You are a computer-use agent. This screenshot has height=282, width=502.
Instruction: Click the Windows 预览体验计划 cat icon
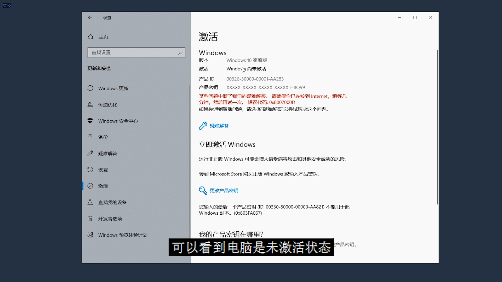coord(90,235)
